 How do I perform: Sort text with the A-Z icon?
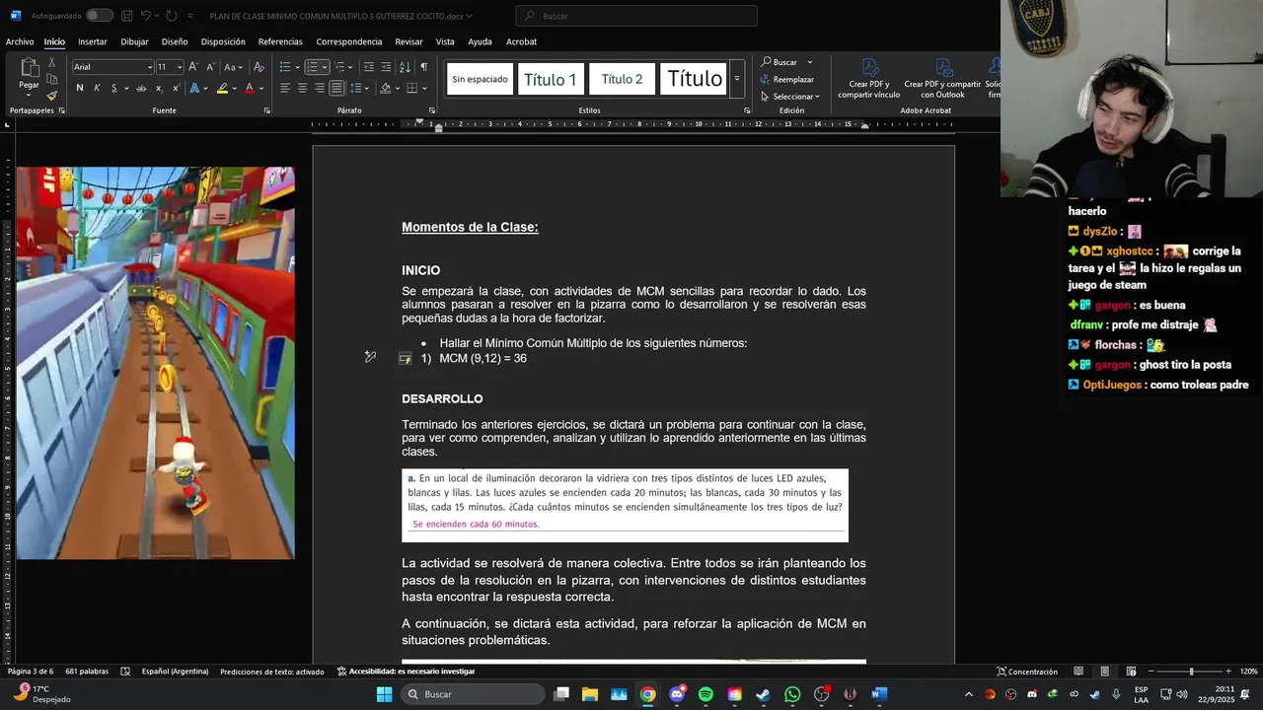pos(405,67)
